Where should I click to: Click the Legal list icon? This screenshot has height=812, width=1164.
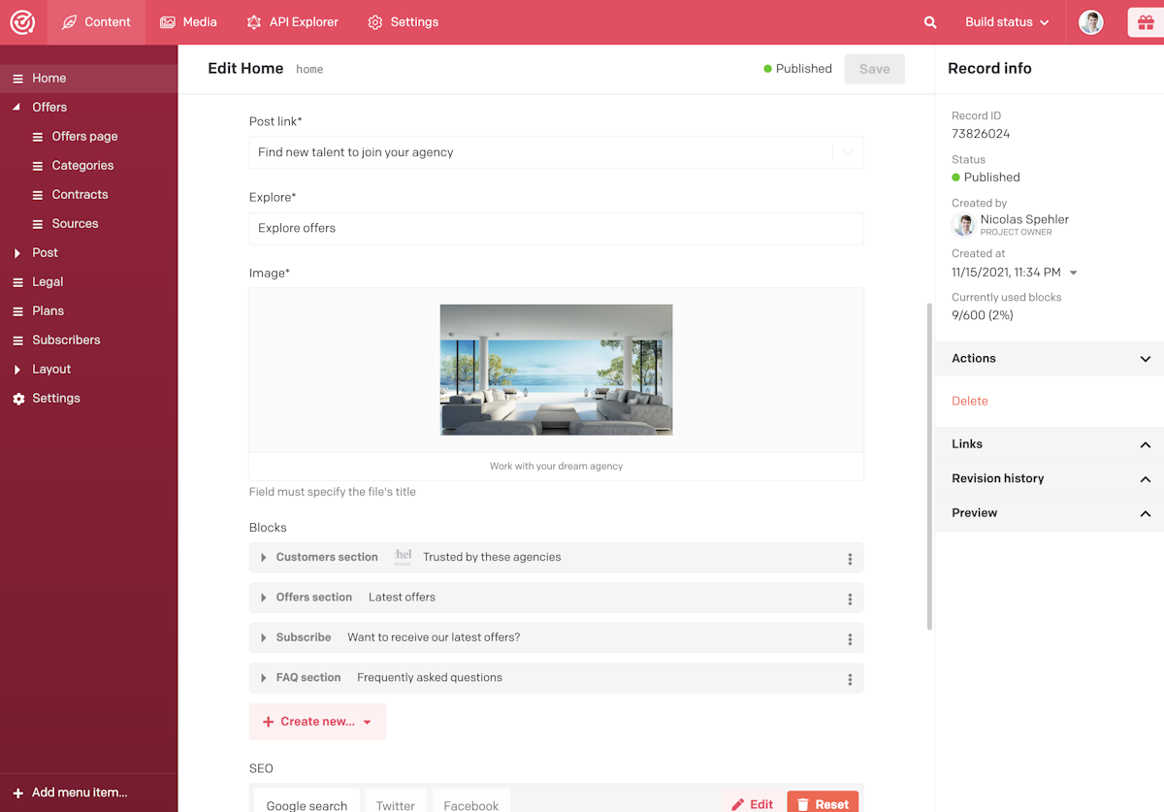(x=18, y=282)
